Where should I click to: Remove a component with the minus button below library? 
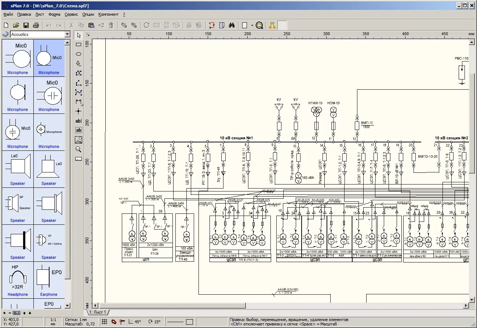point(10,313)
